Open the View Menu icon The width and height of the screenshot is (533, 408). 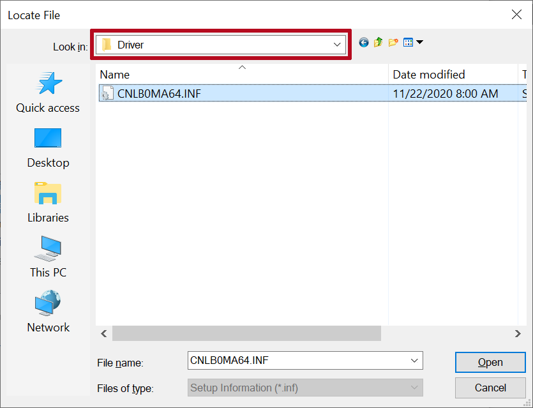[408, 43]
